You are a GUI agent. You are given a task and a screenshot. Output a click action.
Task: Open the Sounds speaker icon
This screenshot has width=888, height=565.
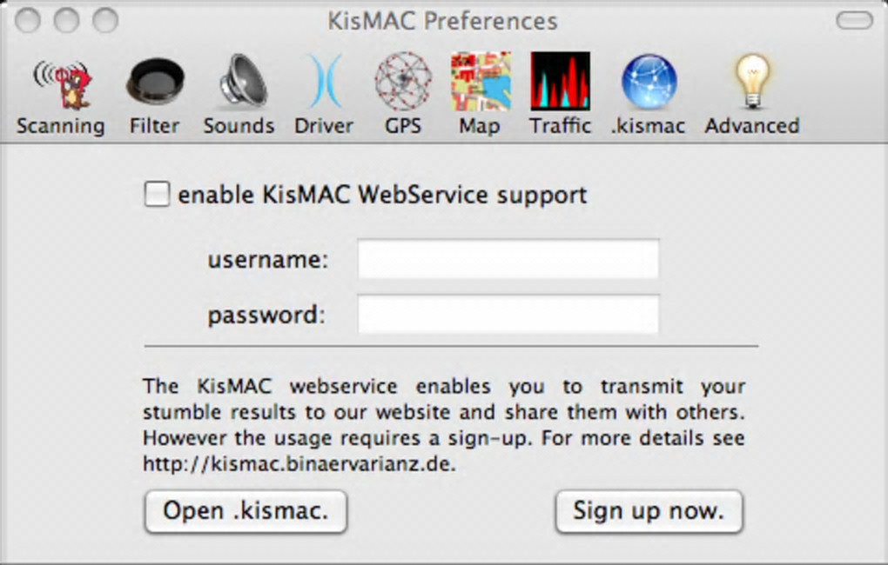coord(239,83)
